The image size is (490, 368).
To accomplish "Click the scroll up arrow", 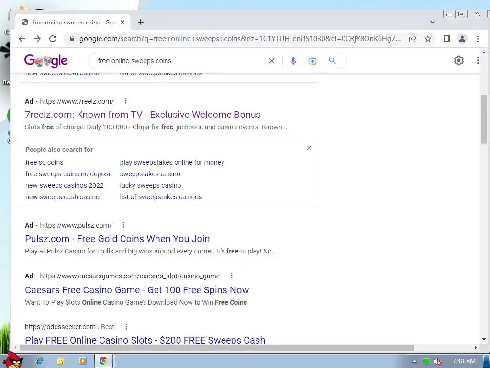I will (x=484, y=53).
